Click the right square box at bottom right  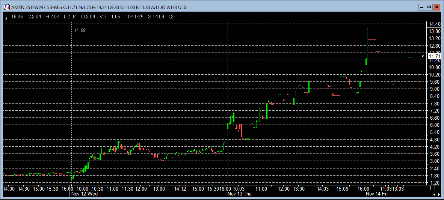(x=438, y=188)
